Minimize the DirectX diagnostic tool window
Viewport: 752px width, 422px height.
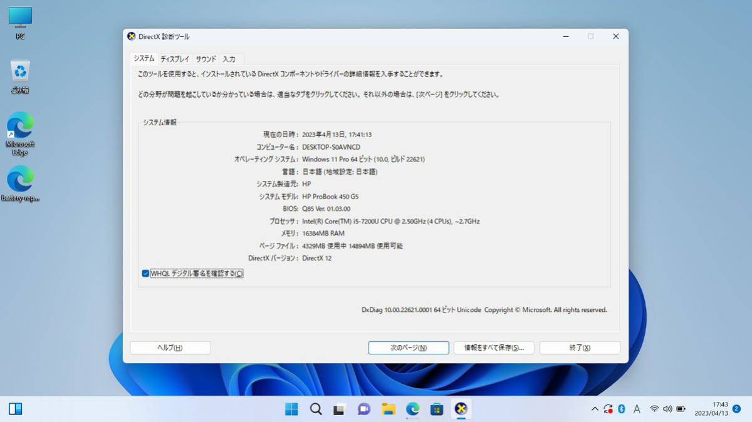(565, 36)
